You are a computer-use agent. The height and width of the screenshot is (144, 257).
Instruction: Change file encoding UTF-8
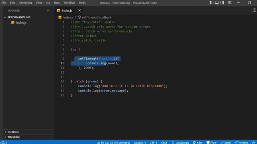pos(153,142)
